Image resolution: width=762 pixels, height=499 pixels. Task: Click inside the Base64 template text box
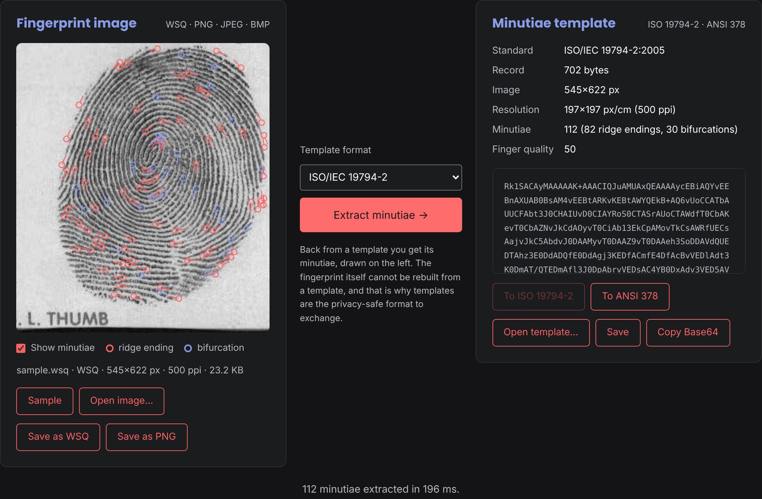pyautogui.click(x=619, y=221)
